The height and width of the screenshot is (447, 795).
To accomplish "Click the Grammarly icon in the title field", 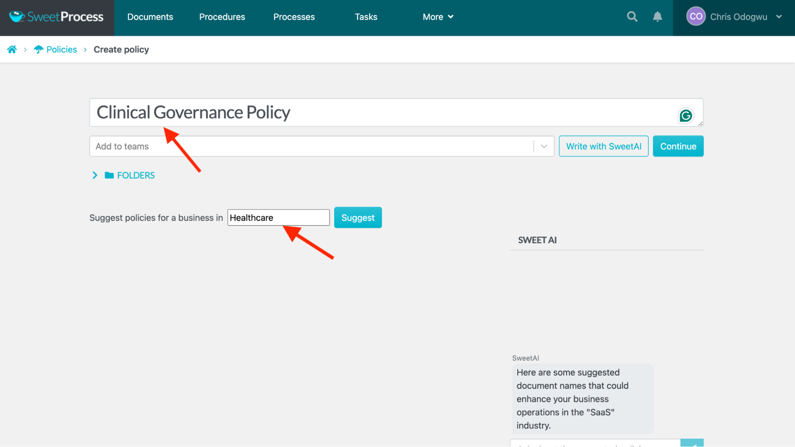I will [686, 116].
